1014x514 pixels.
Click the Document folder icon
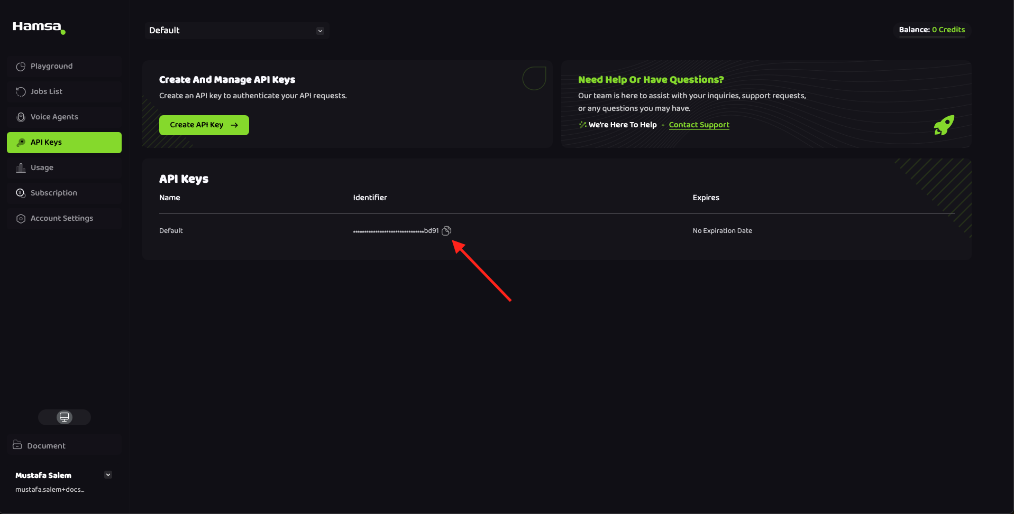17,445
